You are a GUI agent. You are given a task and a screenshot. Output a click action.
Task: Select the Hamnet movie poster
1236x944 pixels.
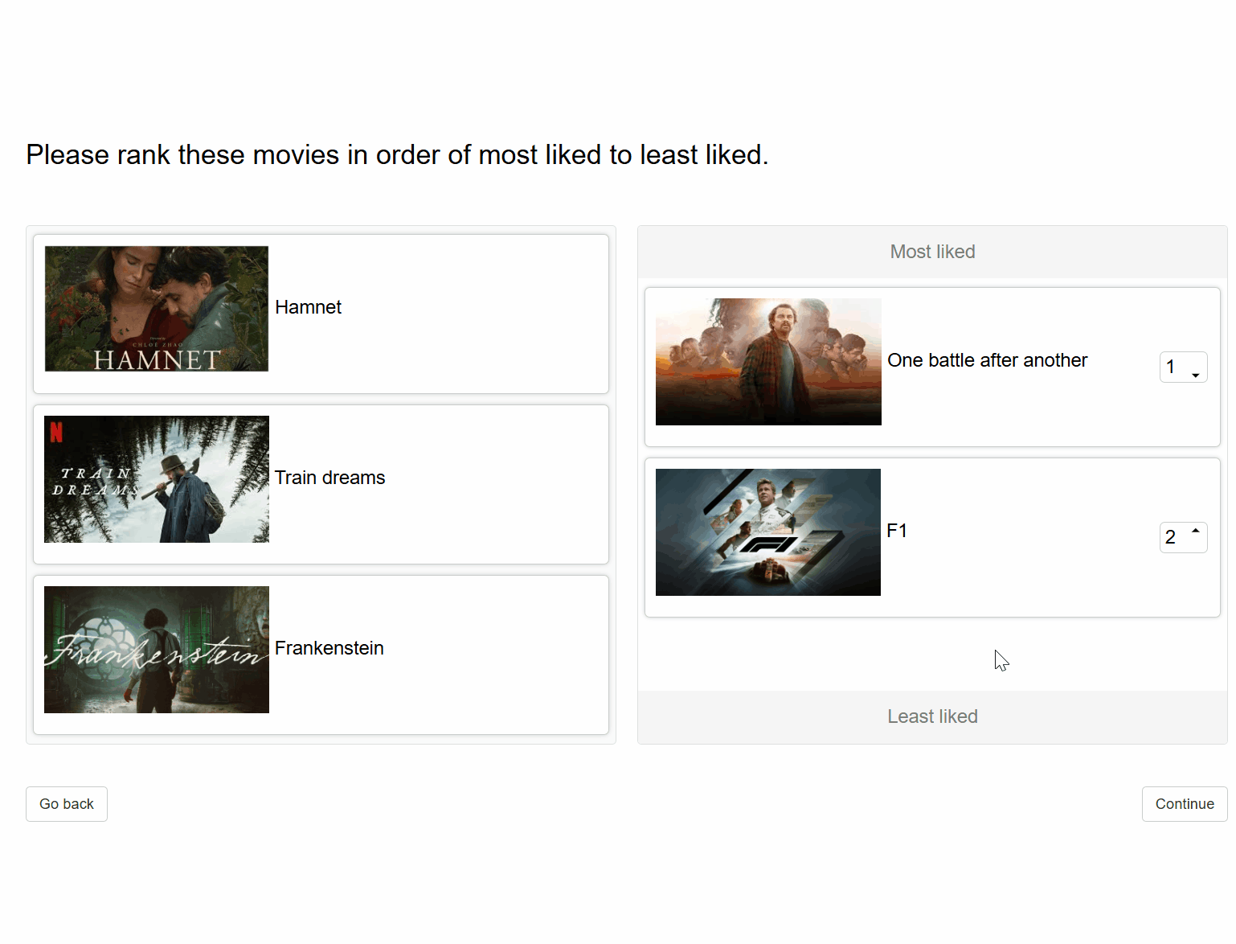click(157, 309)
